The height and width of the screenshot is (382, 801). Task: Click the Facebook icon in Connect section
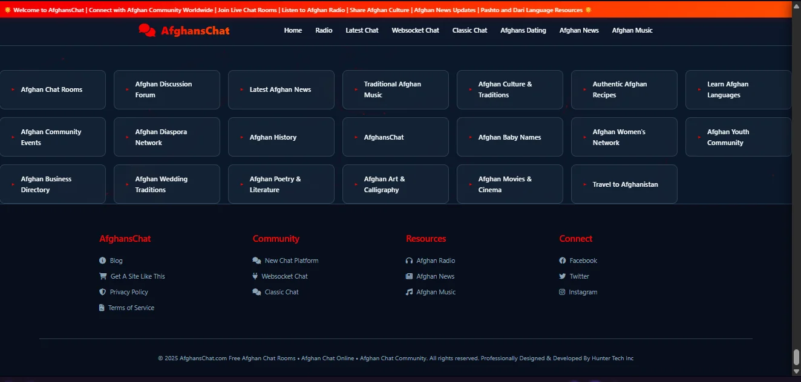563,261
